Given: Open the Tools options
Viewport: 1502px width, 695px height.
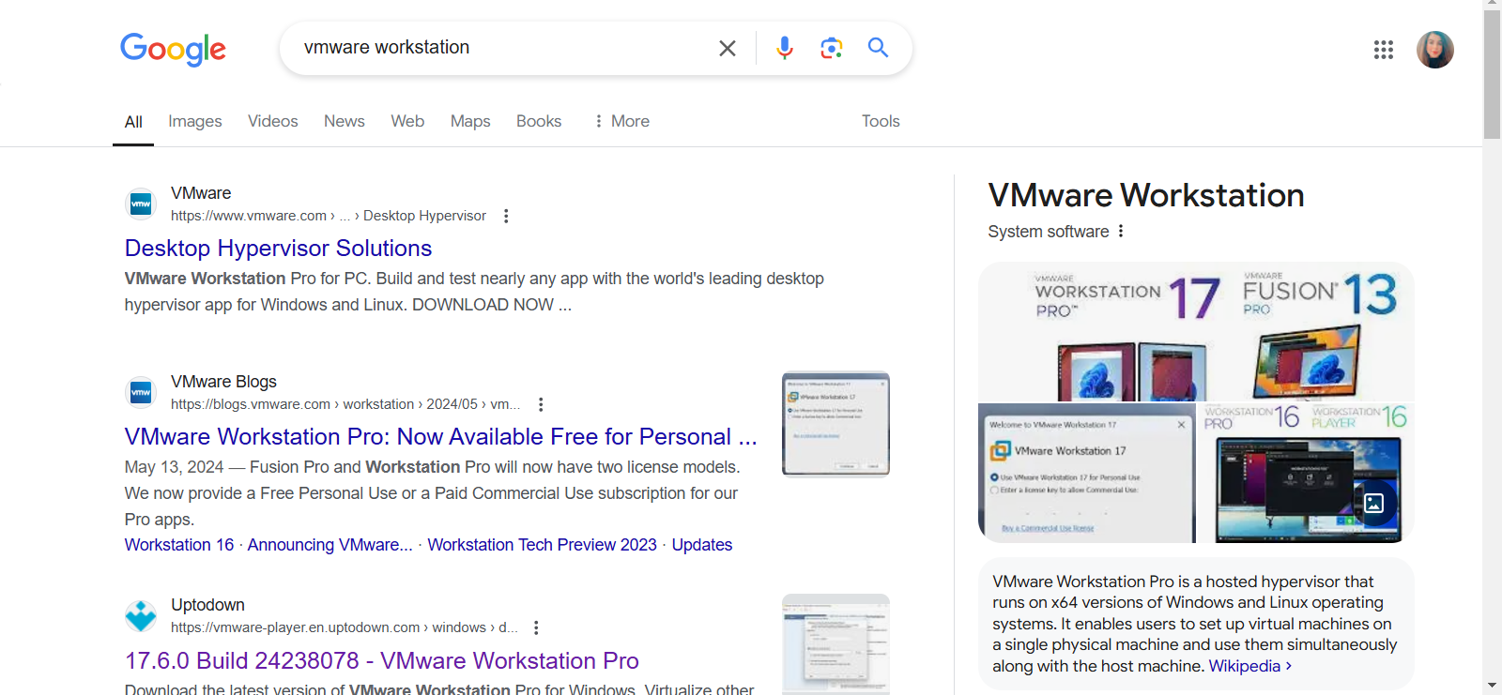Looking at the screenshot, I should pyautogui.click(x=881, y=121).
